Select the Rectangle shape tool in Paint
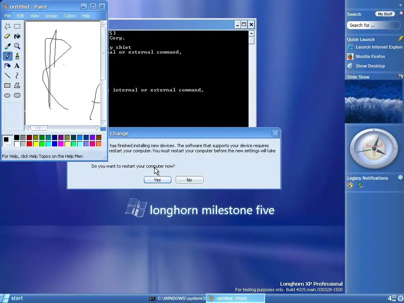404x303 pixels. coord(7,85)
